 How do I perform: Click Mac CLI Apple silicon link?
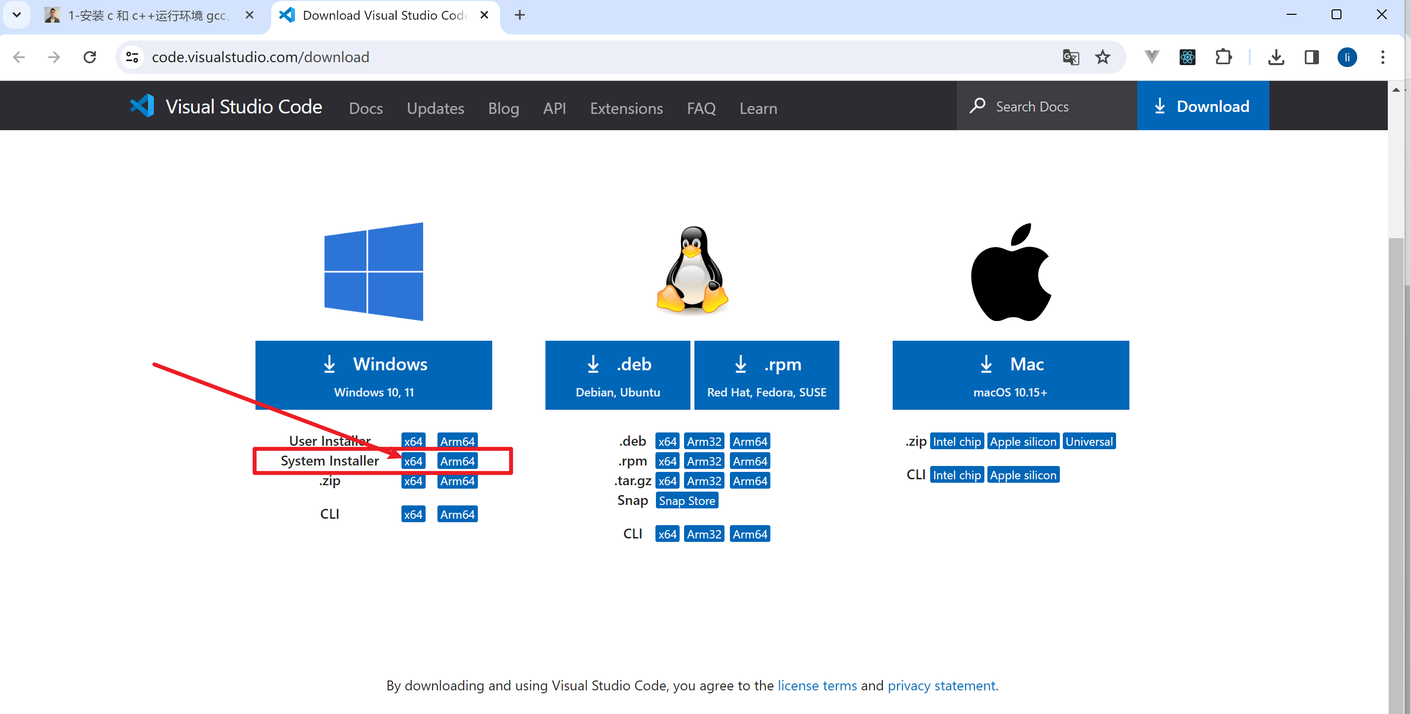(x=1023, y=475)
